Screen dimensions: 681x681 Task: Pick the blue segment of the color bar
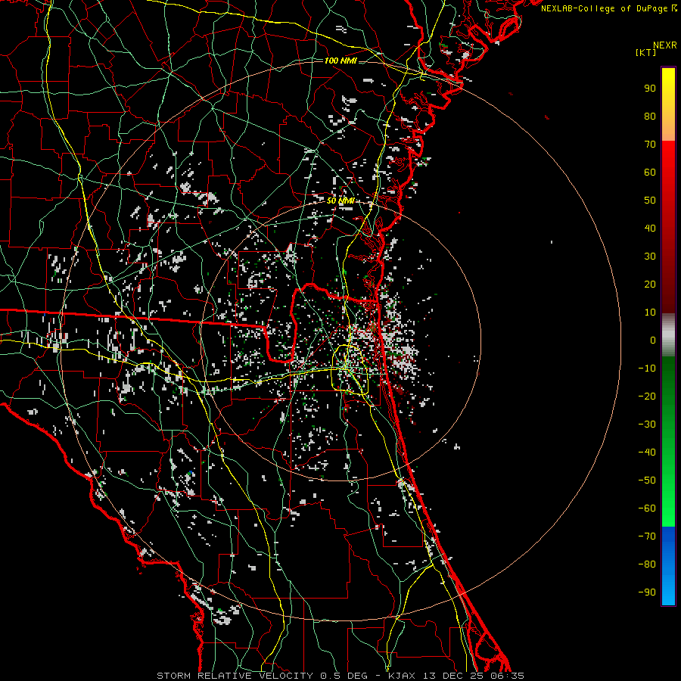click(x=668, y=566)
